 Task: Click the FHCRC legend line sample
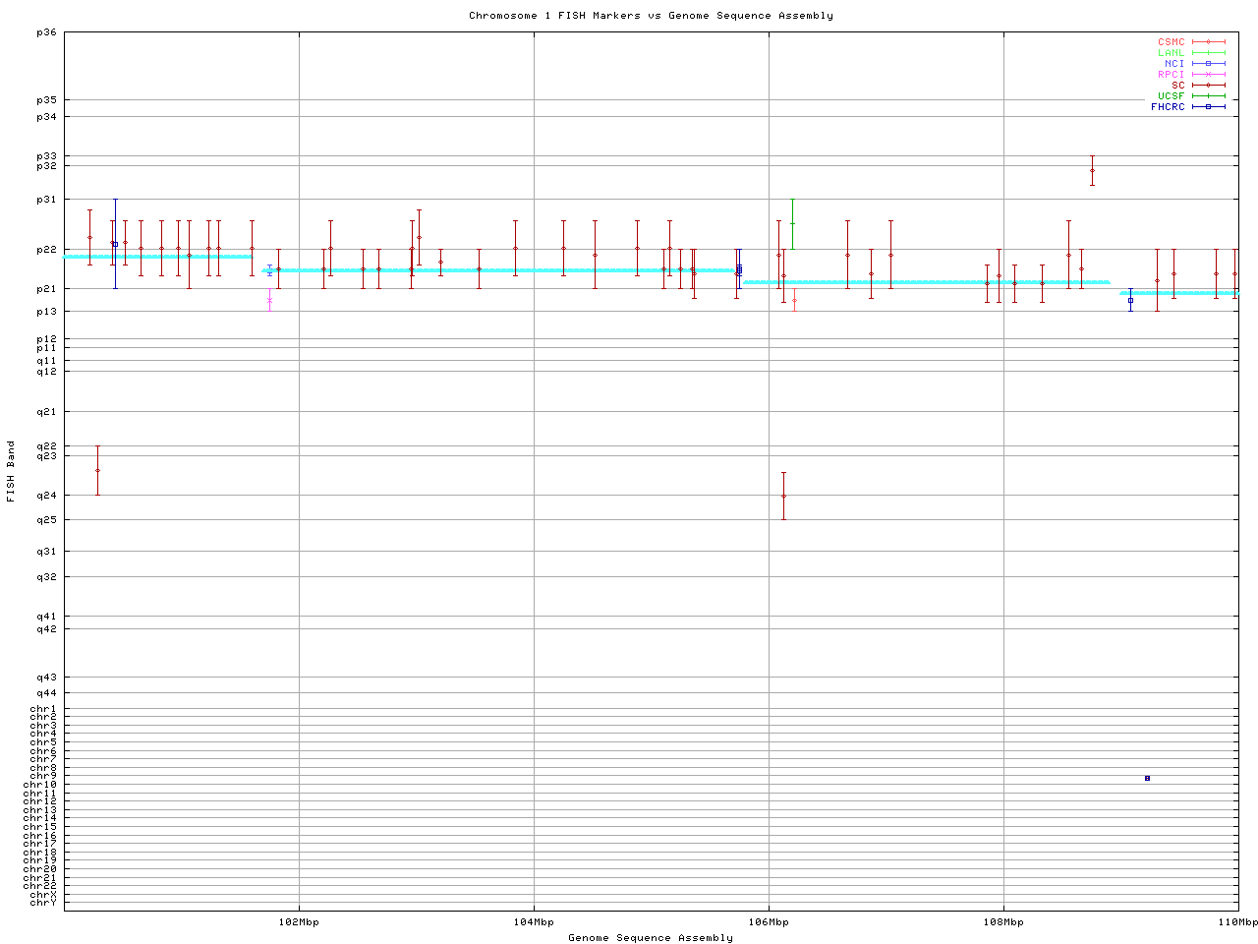pos(1208,106)
